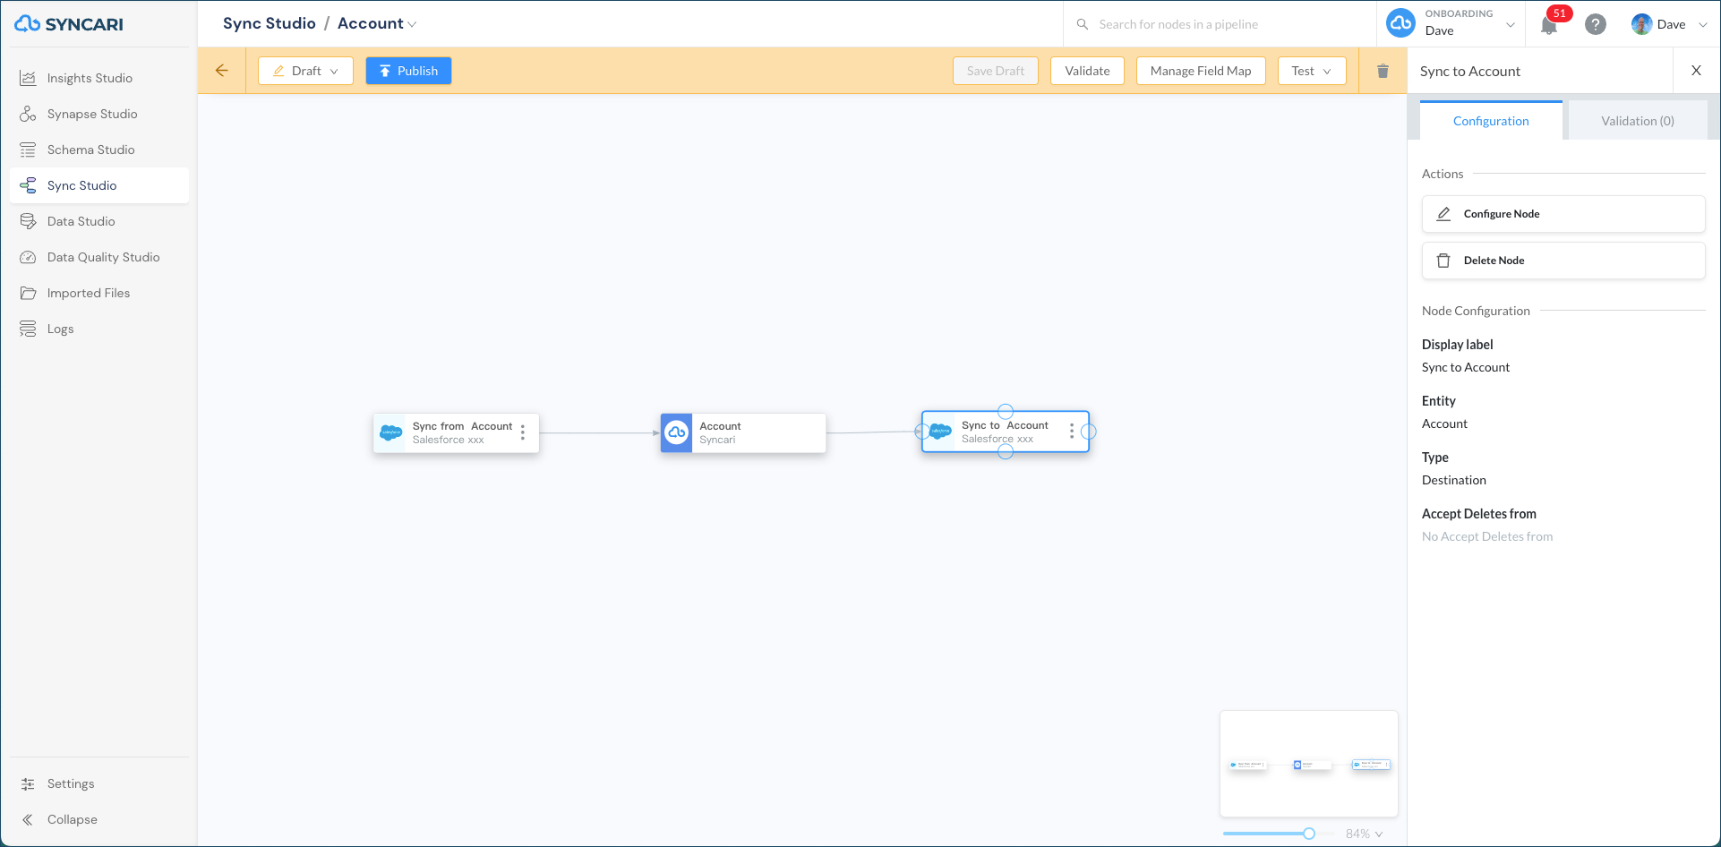
Task: Click the Syncari logo
Action: 69,24
